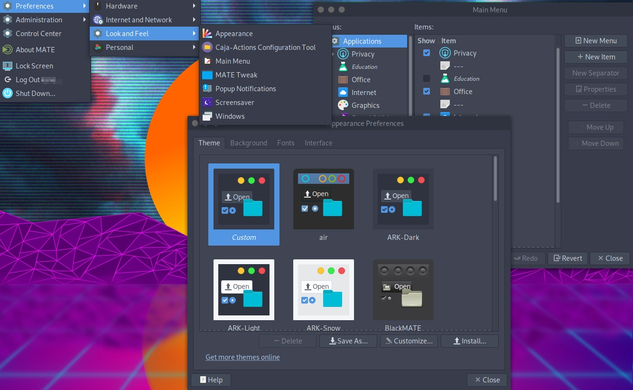
Task: Open the Caja-Actions Configuration Tool icon
Action: click(207, 48)
